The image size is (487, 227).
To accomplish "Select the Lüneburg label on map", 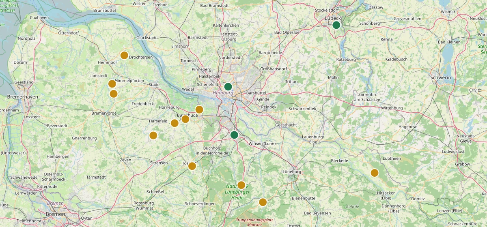I will [x=292, y=172].
